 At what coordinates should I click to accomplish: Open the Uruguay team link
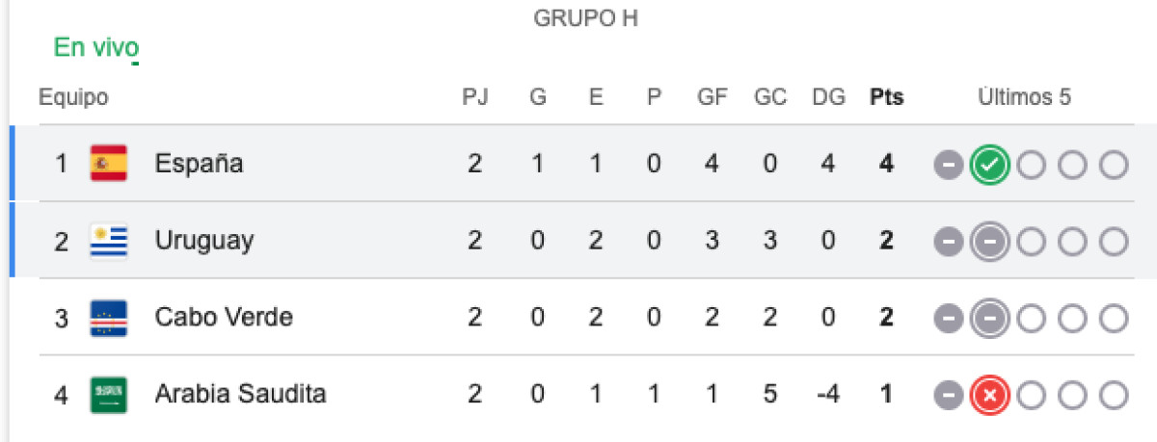[204, 242]
